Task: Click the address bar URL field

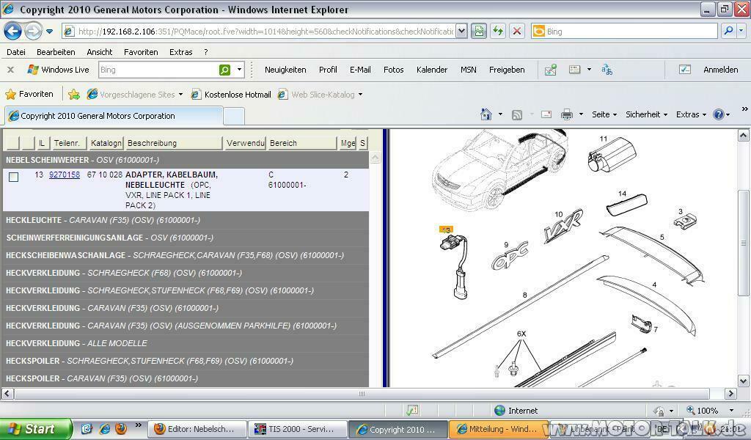Action: pos(259,32)
